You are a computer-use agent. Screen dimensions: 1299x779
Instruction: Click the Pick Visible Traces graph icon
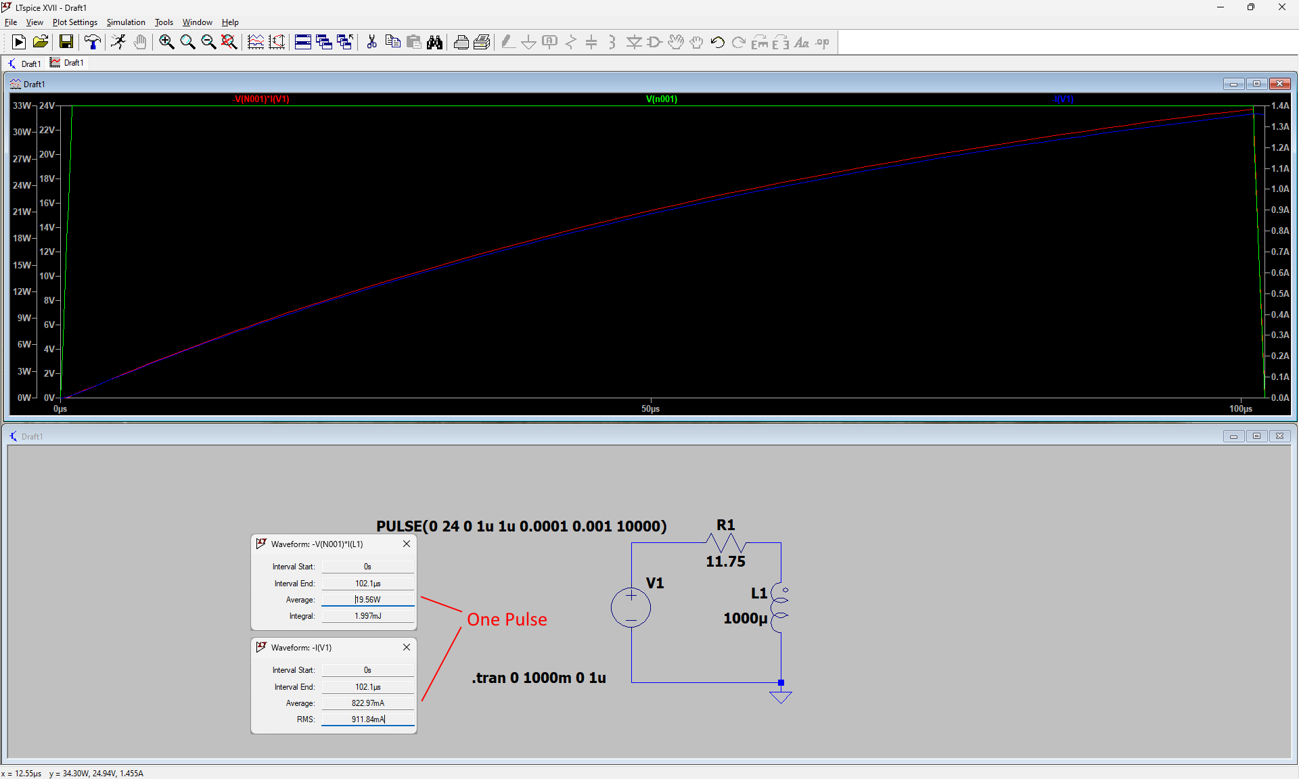pos(256,42)
